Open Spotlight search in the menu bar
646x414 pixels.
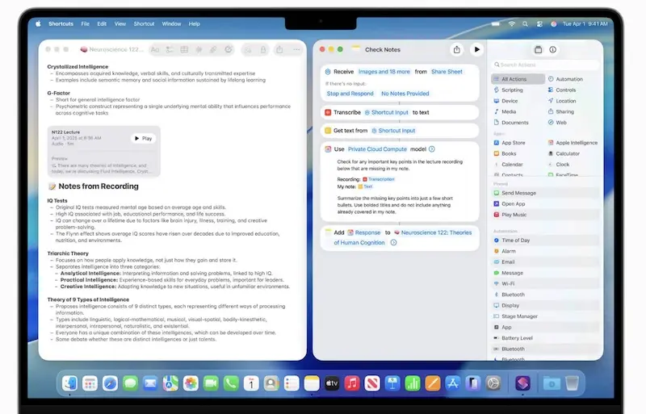(x=526, y=24)
